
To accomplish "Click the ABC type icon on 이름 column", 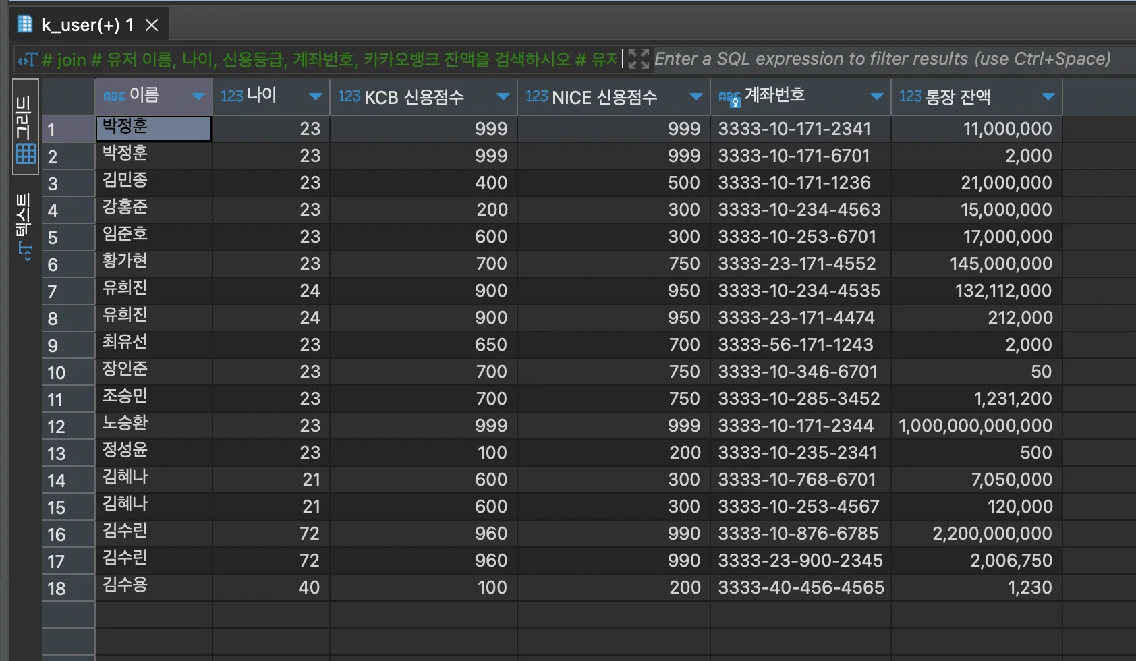I will point(114,96).
